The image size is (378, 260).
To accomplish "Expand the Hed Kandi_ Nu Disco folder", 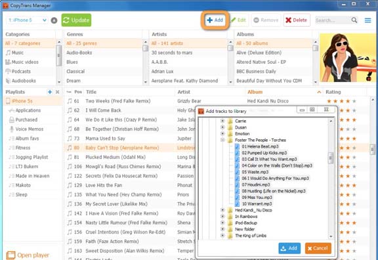I will [x=222, y=210].
